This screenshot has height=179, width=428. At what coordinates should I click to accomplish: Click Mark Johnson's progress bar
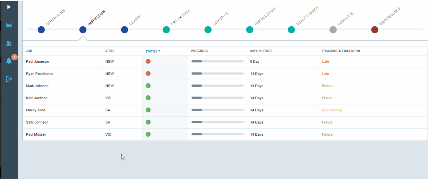tap(217, 86)
